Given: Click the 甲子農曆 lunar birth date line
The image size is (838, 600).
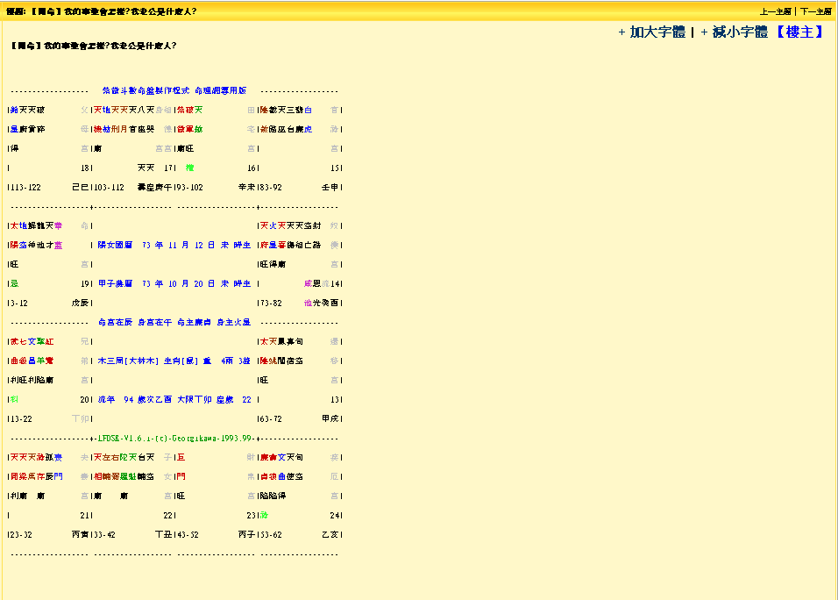Looking at the screenshot, I should pyautogui.click(x=174, y=284).
